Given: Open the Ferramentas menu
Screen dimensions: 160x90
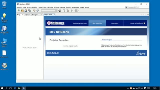Looking at the screenshot, I should pos(75,7).
